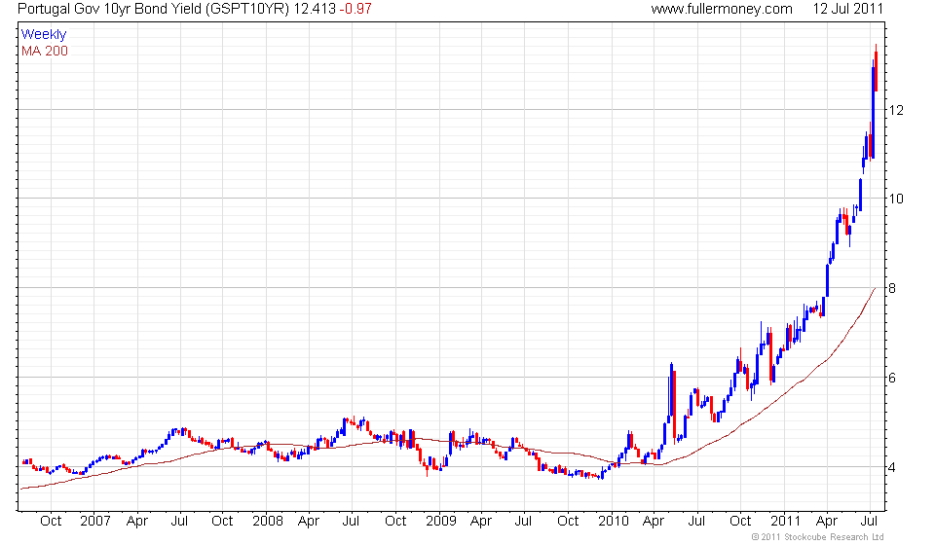Click the October 2006 'Oct' axis label
This screenshot has width=935, height=545.
point(51,521)
